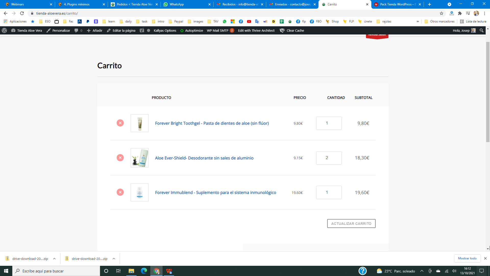
Task: Open Windows Start menu
Action: pos(6,271)
